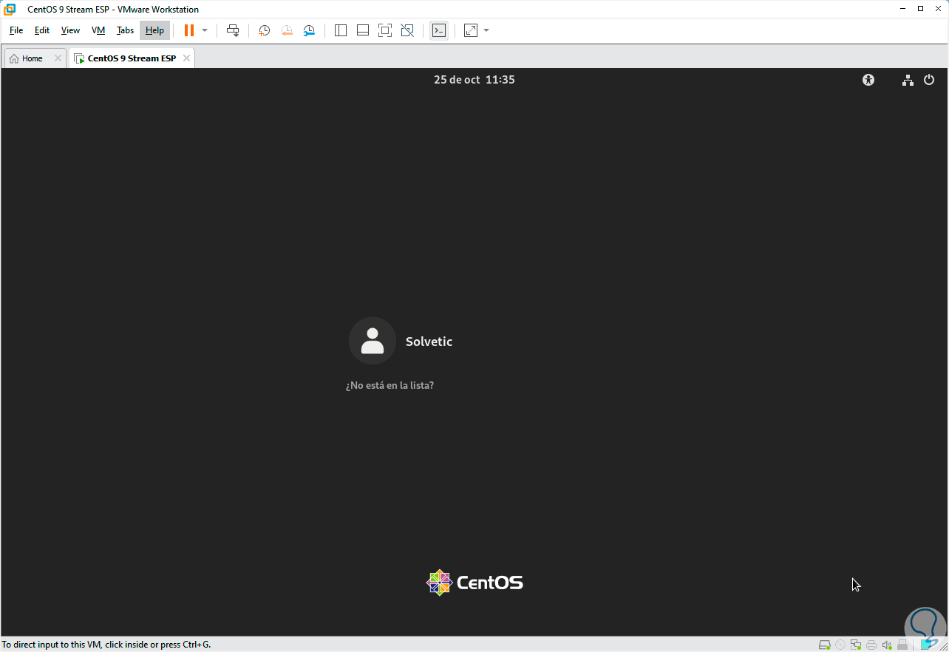The width and height of the screenshot is (949, 652).
Task: Send Ctrl+Alt+Del to the virtual machine
Action: [x=233, y=30]
